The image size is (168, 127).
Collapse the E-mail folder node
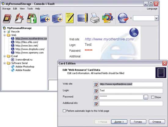[5, 56]
